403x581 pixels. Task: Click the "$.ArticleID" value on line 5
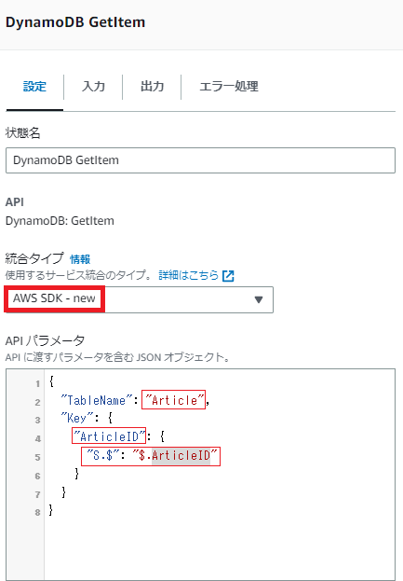[175, 455]
